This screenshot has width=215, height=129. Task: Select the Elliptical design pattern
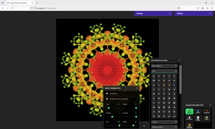tap(189, 118)
